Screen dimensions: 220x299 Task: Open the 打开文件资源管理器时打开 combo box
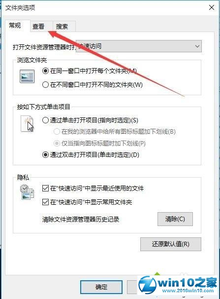pos(139,46)
